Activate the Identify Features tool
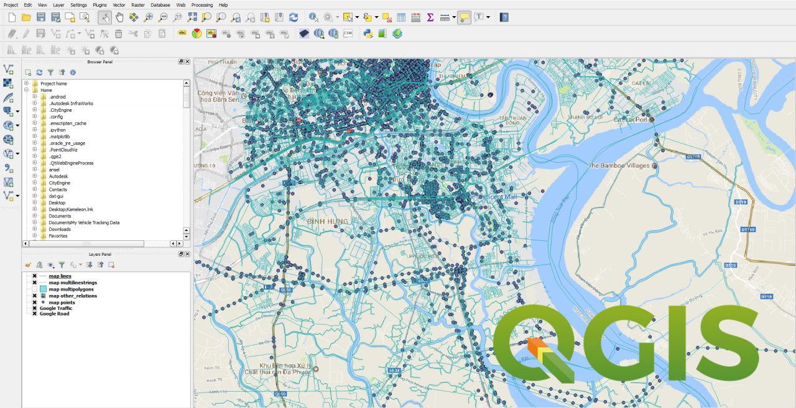 click(x=313, y=17)
